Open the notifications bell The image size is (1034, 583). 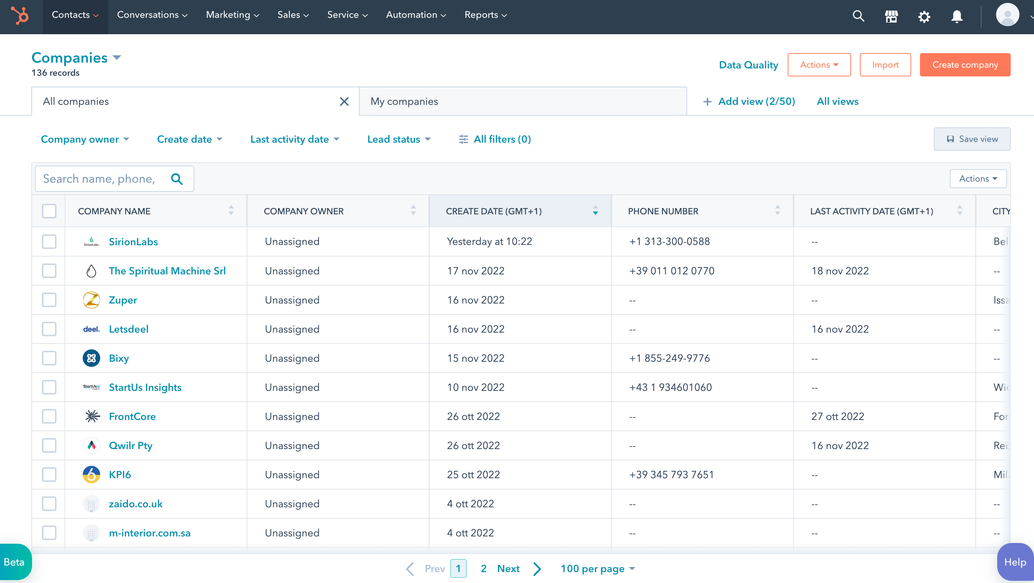pos(957,16)
